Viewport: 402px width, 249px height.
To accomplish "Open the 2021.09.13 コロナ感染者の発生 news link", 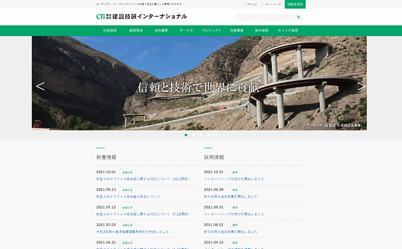I will (128, 197).
